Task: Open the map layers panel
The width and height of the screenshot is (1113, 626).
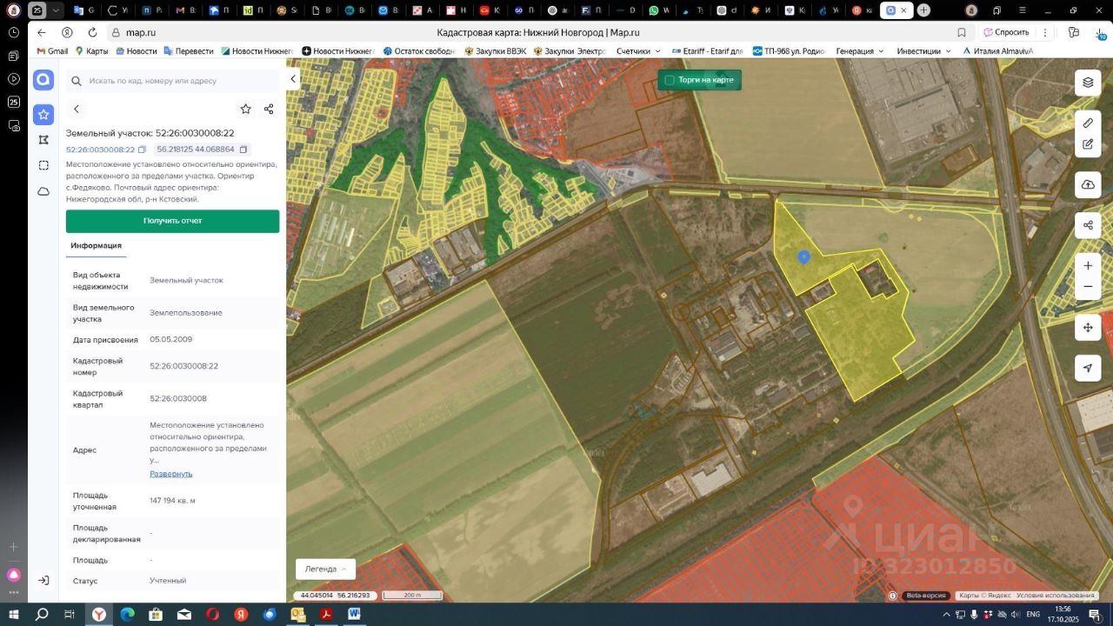Action: pos(1088,83)
